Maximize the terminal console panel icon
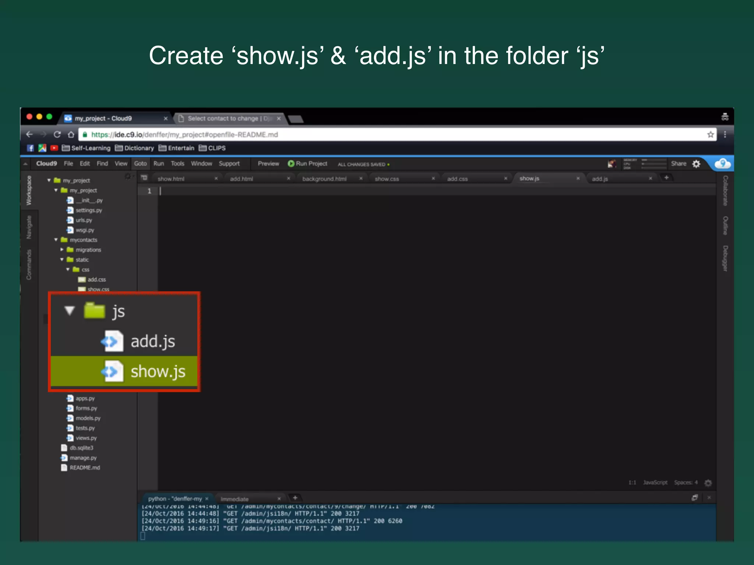Screen dimensions: 754x565 [694, 498]
